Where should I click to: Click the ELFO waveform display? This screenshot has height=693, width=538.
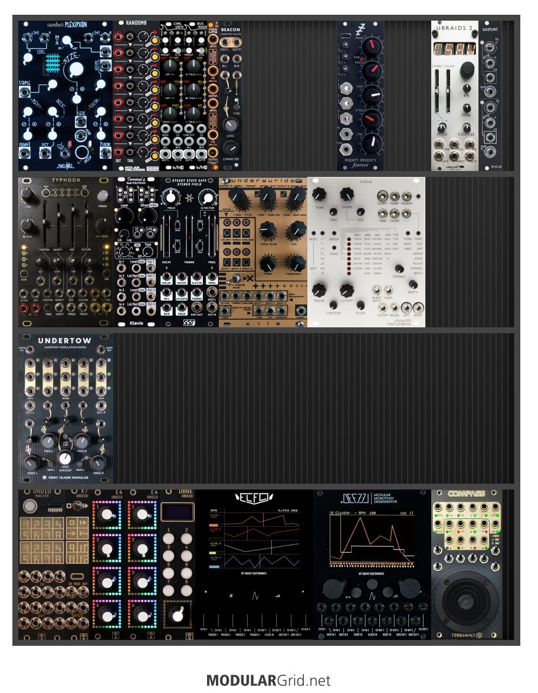pos(254,538)
